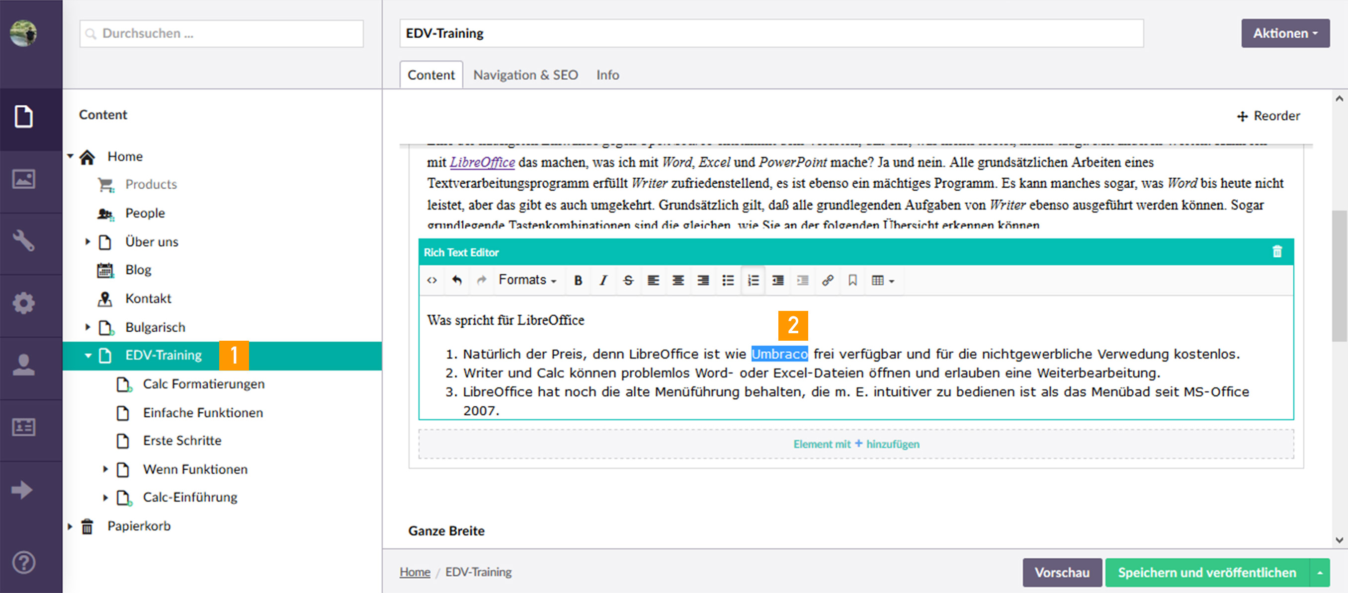
Task: Expand the Bulgarisch node
Action: [87, 327]
